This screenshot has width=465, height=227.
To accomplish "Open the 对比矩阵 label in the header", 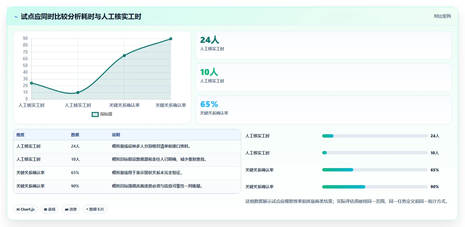I will (x=442, y=16).
